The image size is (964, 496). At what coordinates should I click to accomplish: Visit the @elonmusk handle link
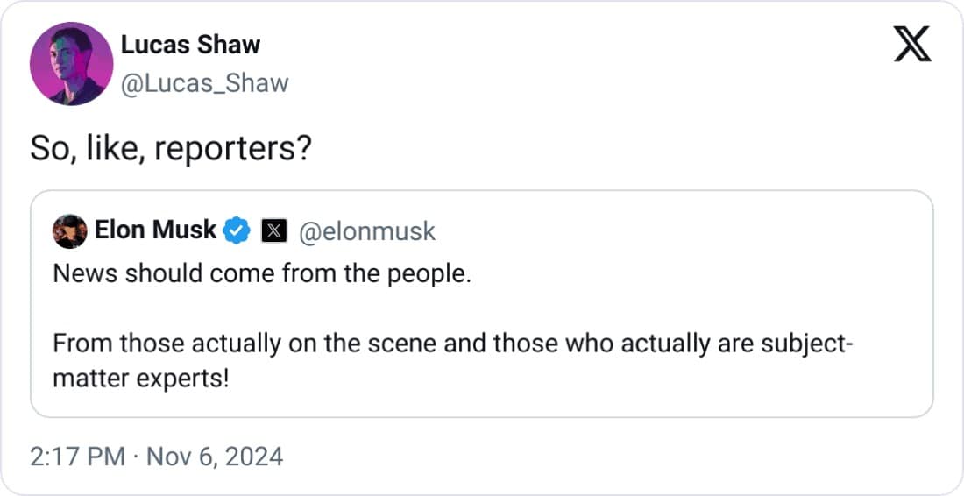[x=367, y=231]
